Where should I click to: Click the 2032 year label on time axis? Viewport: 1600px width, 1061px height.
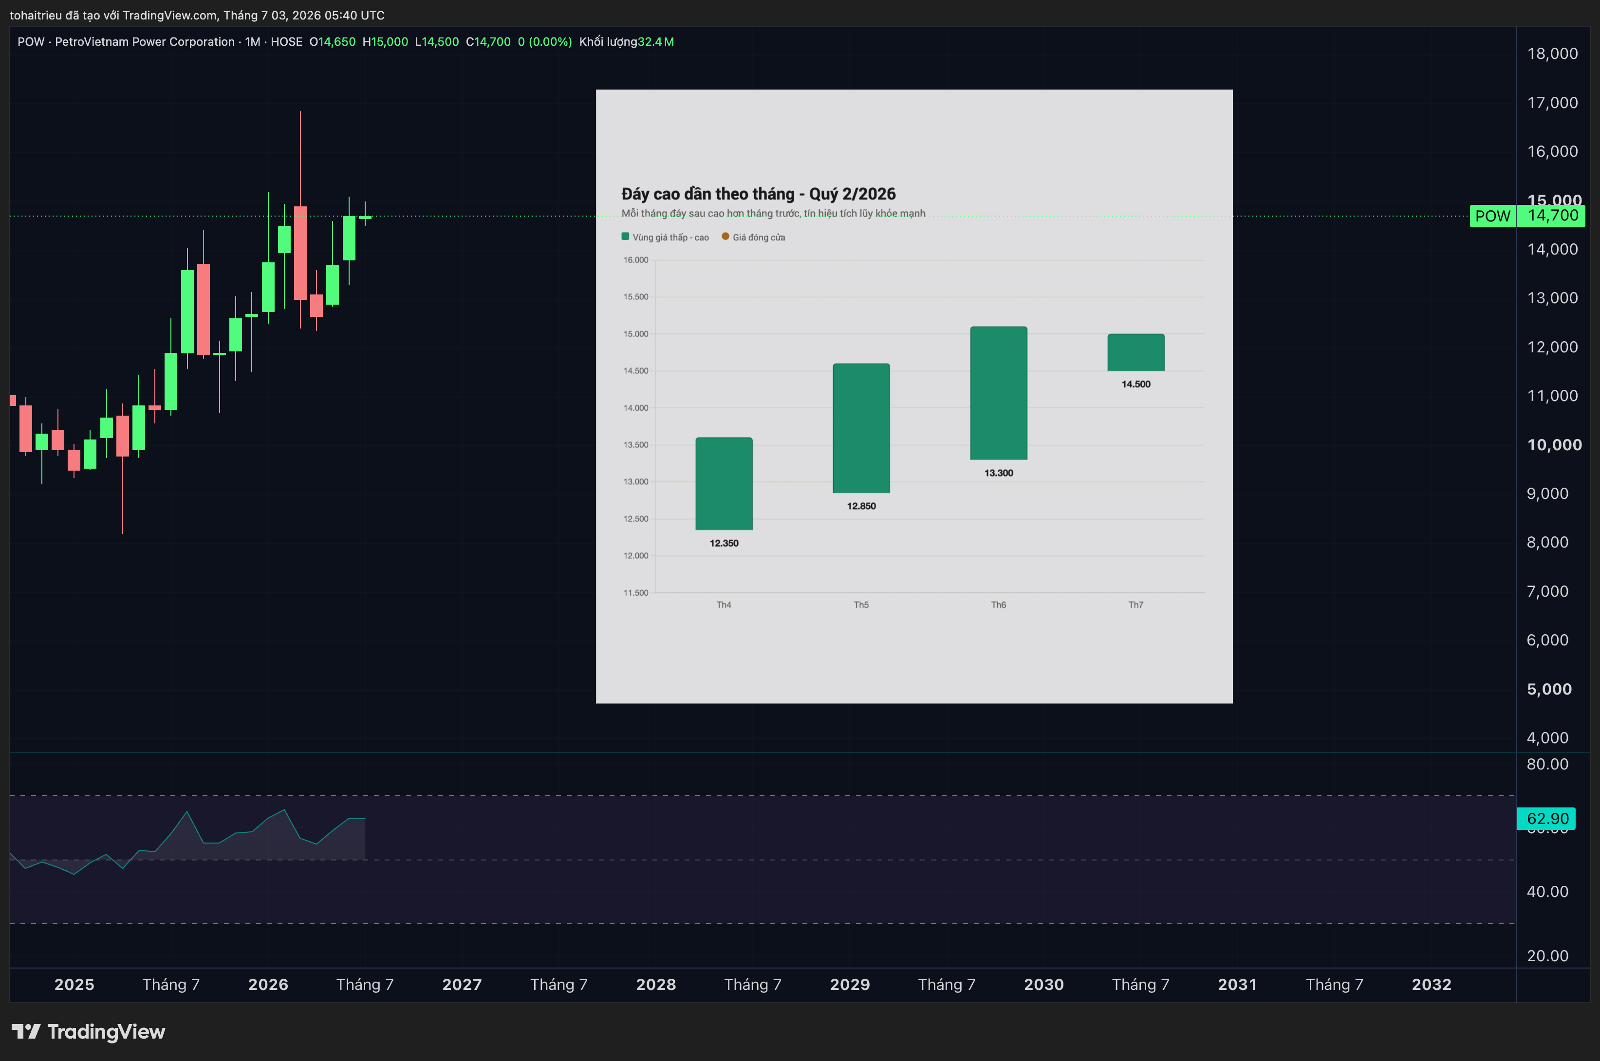1432,985
